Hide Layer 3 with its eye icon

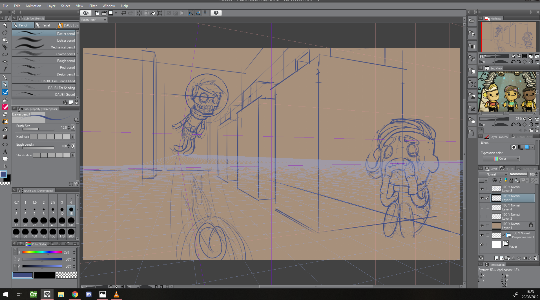coord(482,189)
